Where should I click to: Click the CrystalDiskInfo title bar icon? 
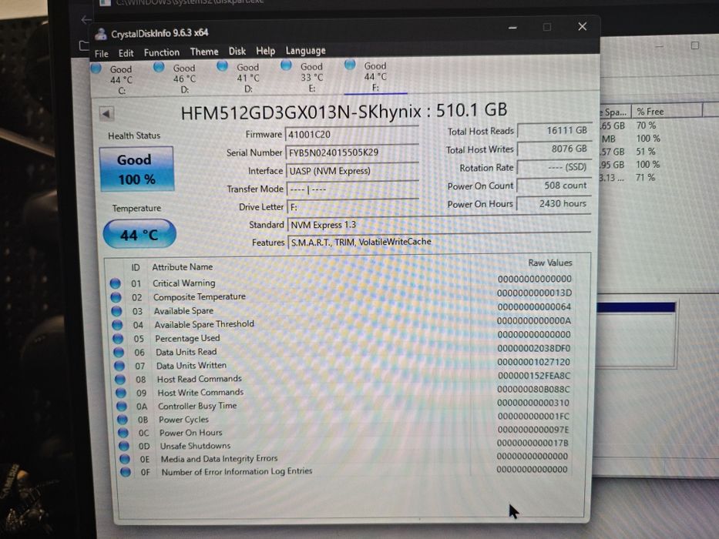pos(100,35)
